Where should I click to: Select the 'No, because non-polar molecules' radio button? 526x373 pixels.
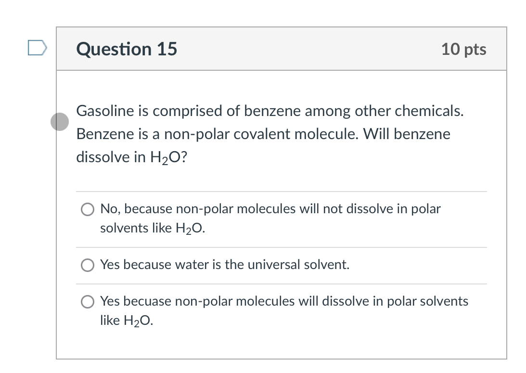click(x=88, y=209)
